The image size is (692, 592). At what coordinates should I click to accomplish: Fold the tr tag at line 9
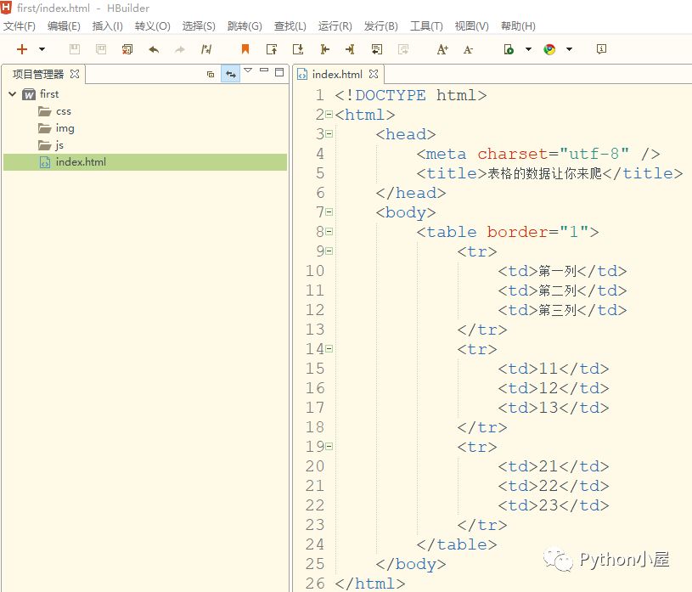[329, 251]
